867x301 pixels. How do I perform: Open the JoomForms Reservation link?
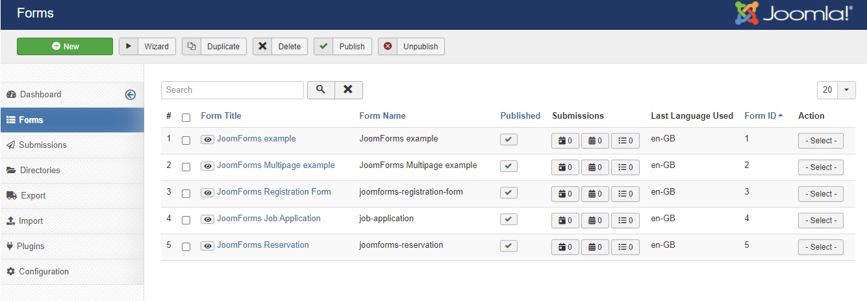(x=263, y=245)
